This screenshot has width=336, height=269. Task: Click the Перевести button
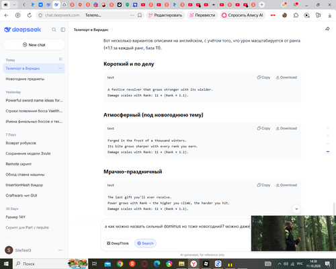(202, 15)
